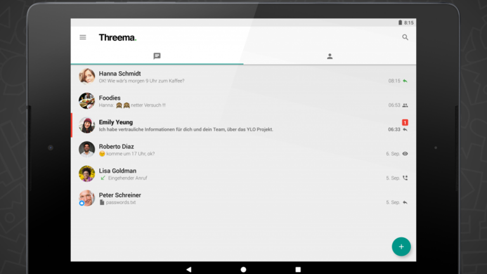This screenshot has height=274, width=487.
Task: Tap the search magnifier icon
Action: [405, 37]
